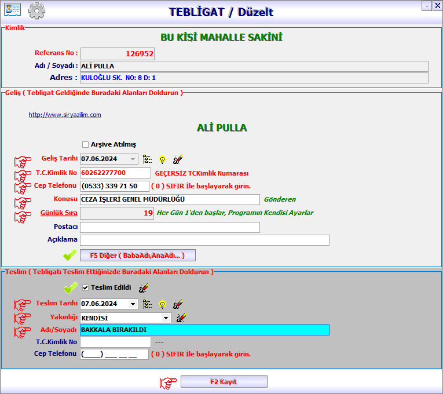Uncheck the Teslim Edildi checkbox
The height and width of the screenshot is (394, 443).
(85, 287)
